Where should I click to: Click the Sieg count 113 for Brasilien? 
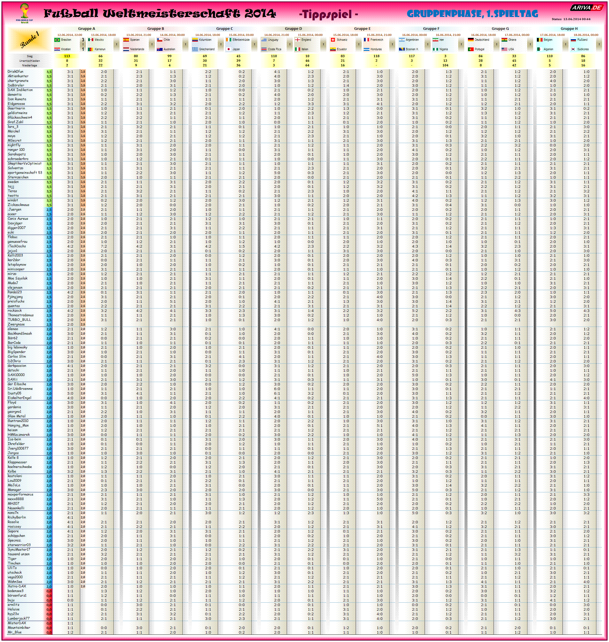tap(67, 56)
